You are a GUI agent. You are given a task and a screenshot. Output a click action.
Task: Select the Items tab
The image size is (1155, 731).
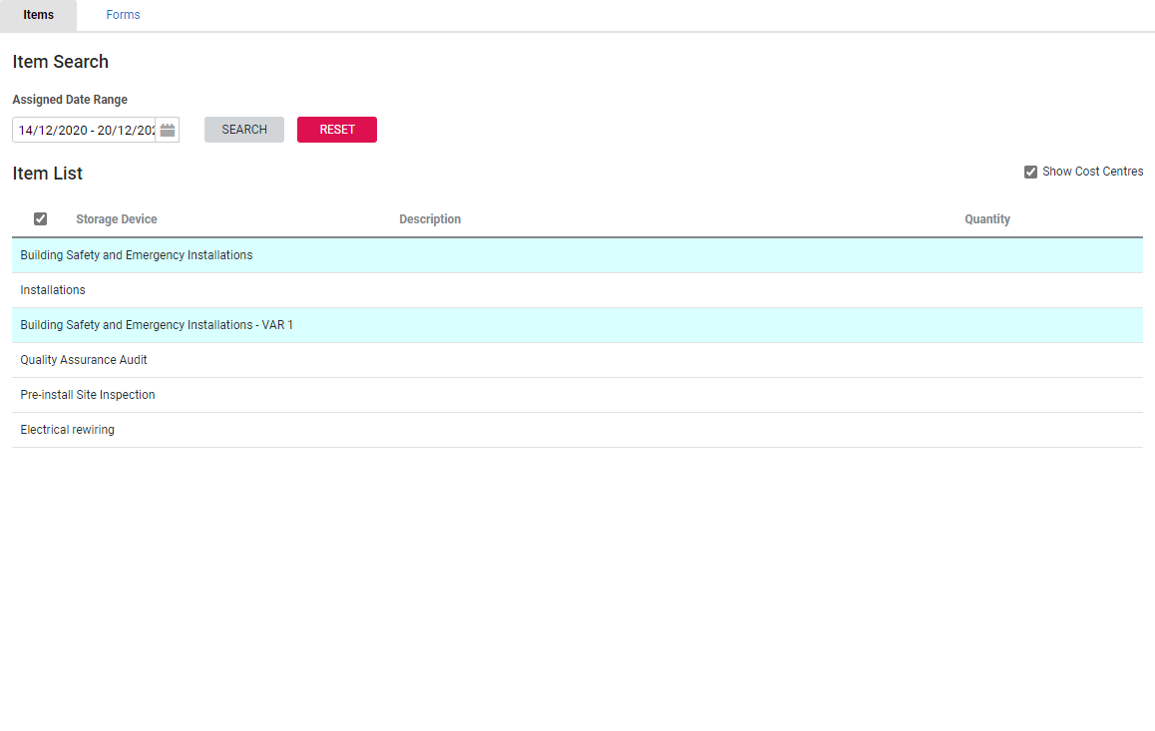pyautogui.click(x=38, y=15)
